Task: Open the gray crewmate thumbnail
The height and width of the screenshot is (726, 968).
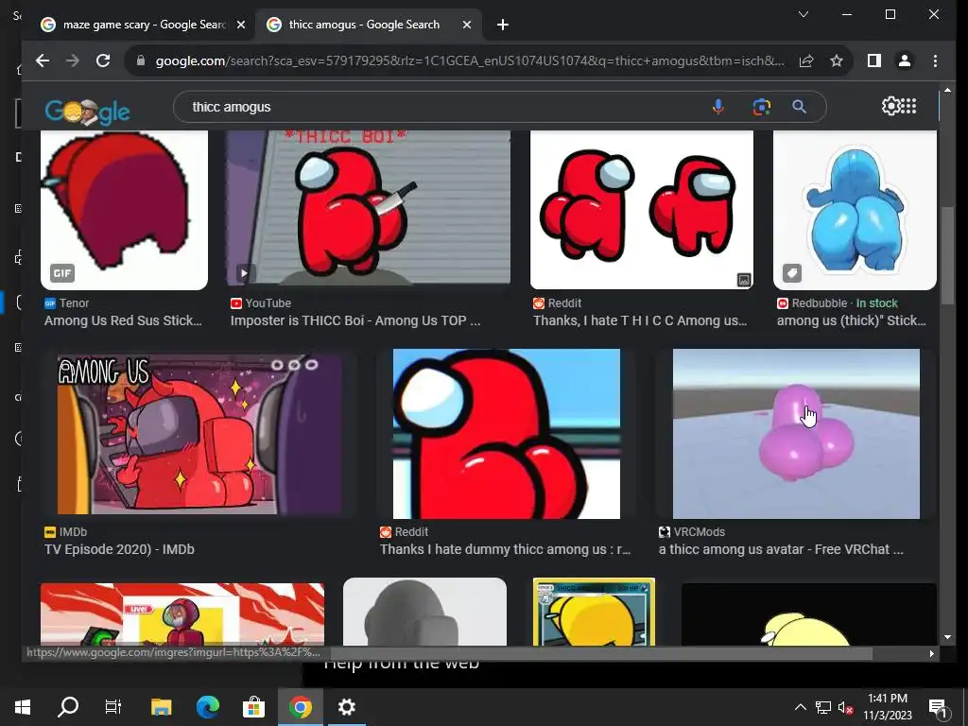Action: click(x=424, y=612)
